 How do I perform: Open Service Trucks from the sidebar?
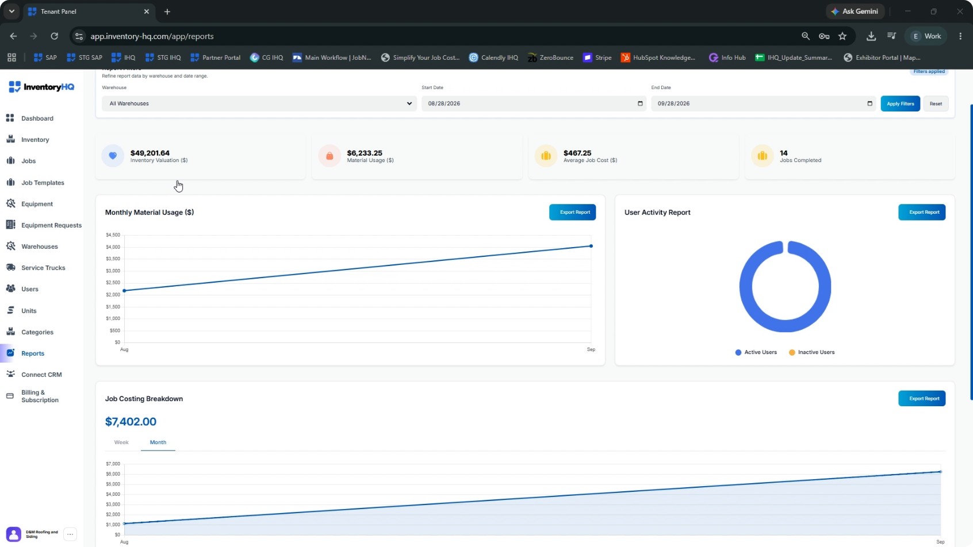point(43,268)
